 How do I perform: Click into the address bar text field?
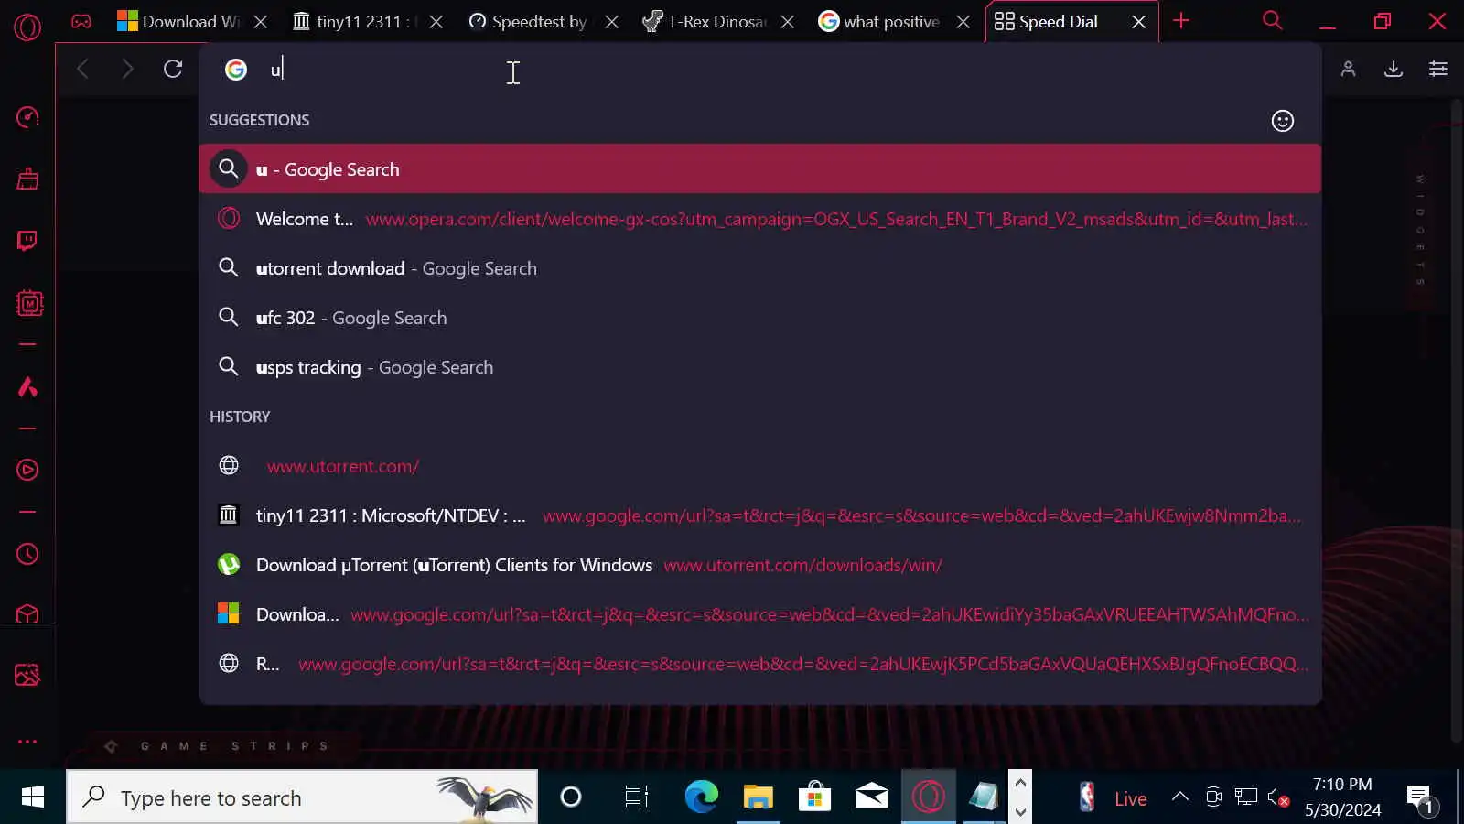787,70
